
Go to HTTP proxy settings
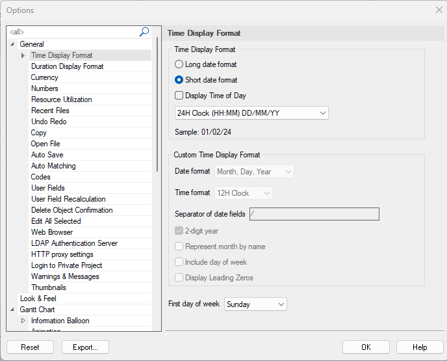(62, 254)
